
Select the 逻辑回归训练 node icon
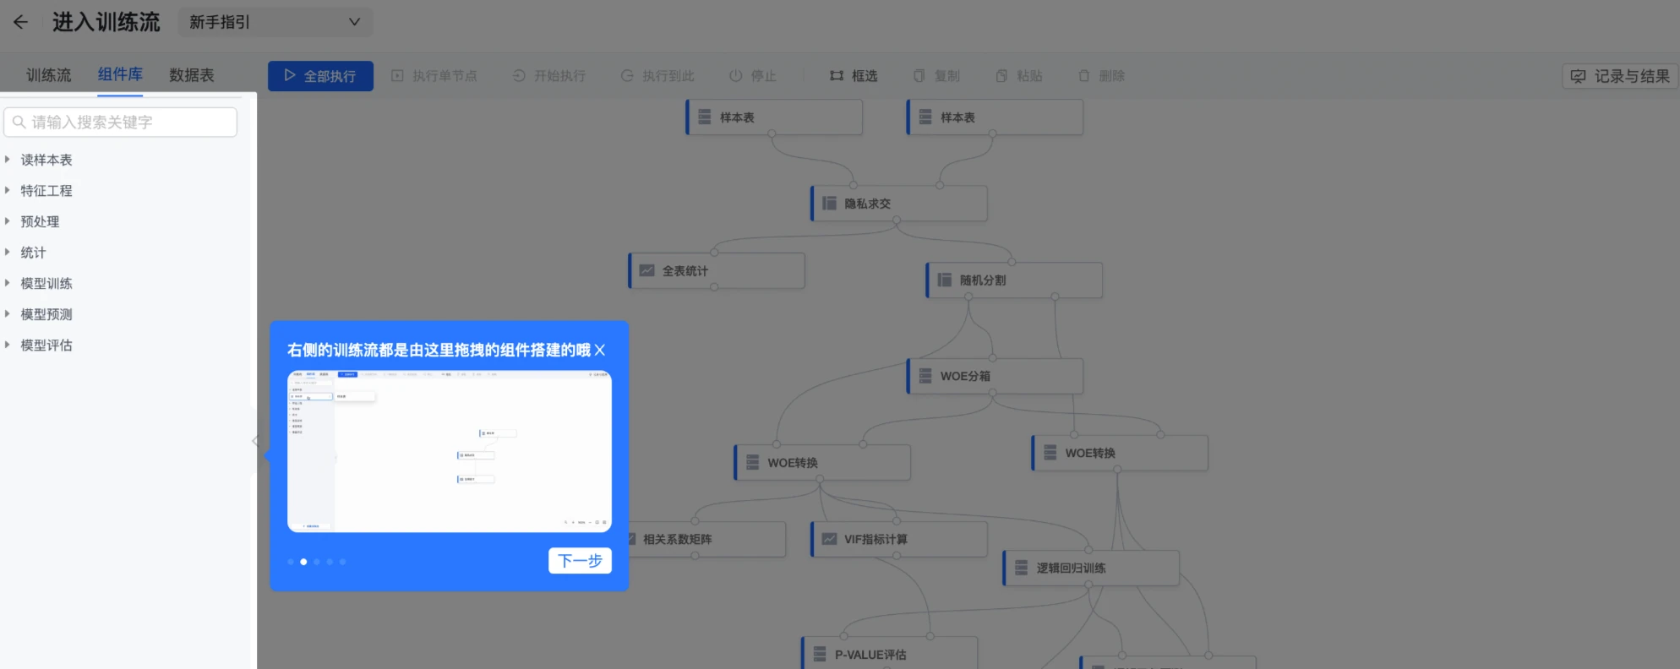coord(1022,568)
